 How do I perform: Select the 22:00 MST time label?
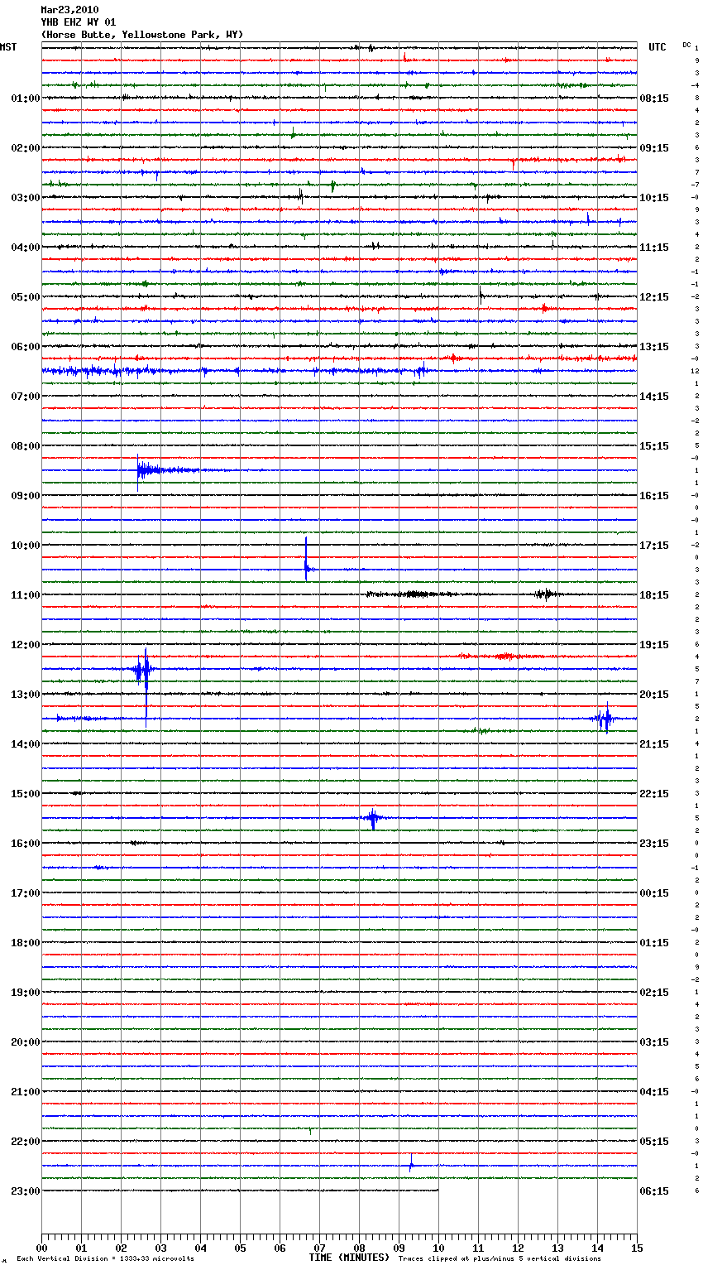(26, 1142)
